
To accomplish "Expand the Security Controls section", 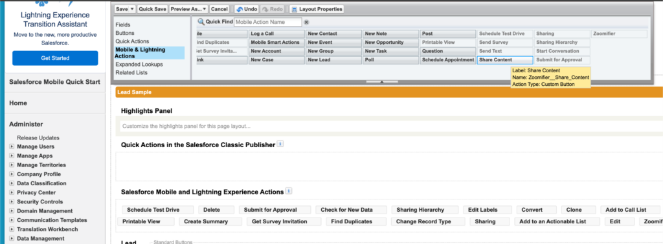I will (x=12, y=202).
